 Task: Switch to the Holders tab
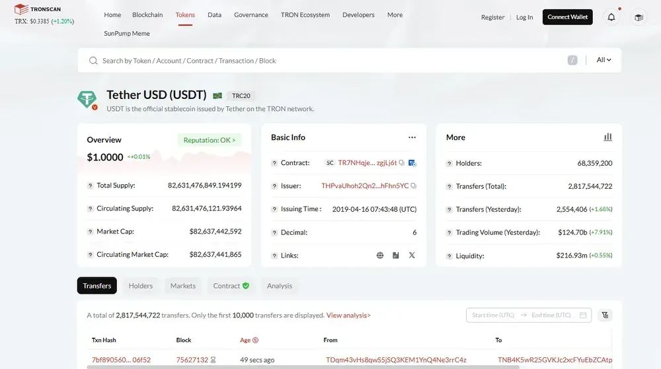pyautogui.click(x=140, y=286)
